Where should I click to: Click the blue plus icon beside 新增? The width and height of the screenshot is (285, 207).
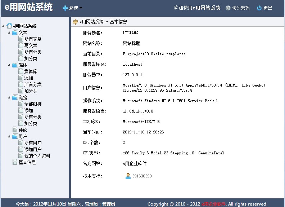[x=65, y=8]
